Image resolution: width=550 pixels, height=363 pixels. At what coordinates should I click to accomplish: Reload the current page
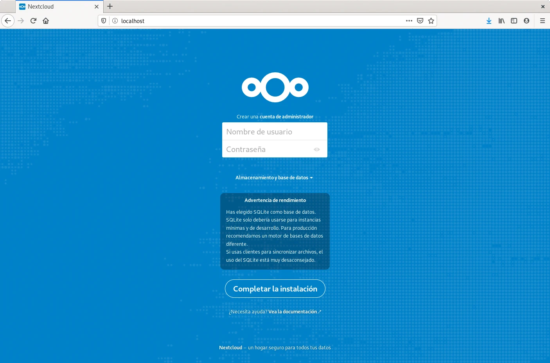pyautogui.click(x=33, y=21)
